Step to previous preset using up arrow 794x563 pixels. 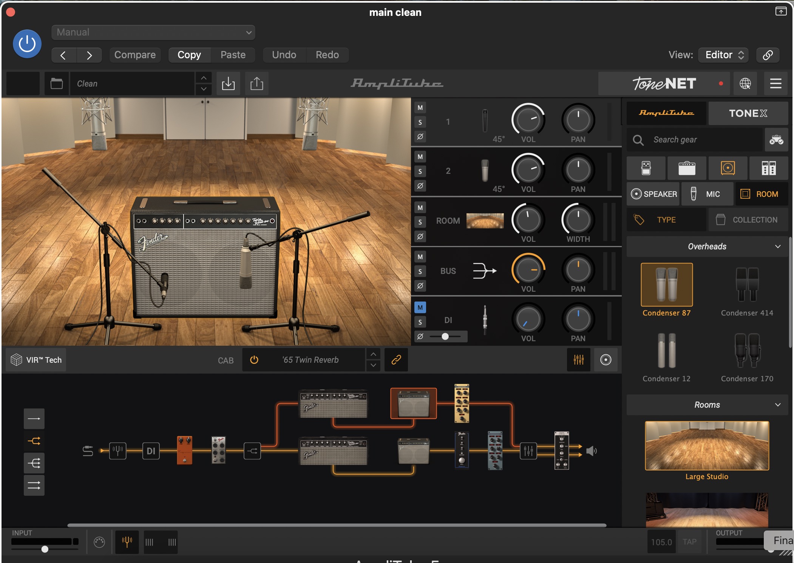pyautogui.click(x=204, y=78)
